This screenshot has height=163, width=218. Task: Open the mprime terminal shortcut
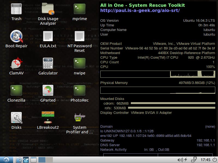pyautogui.click(x=80, y=9)
